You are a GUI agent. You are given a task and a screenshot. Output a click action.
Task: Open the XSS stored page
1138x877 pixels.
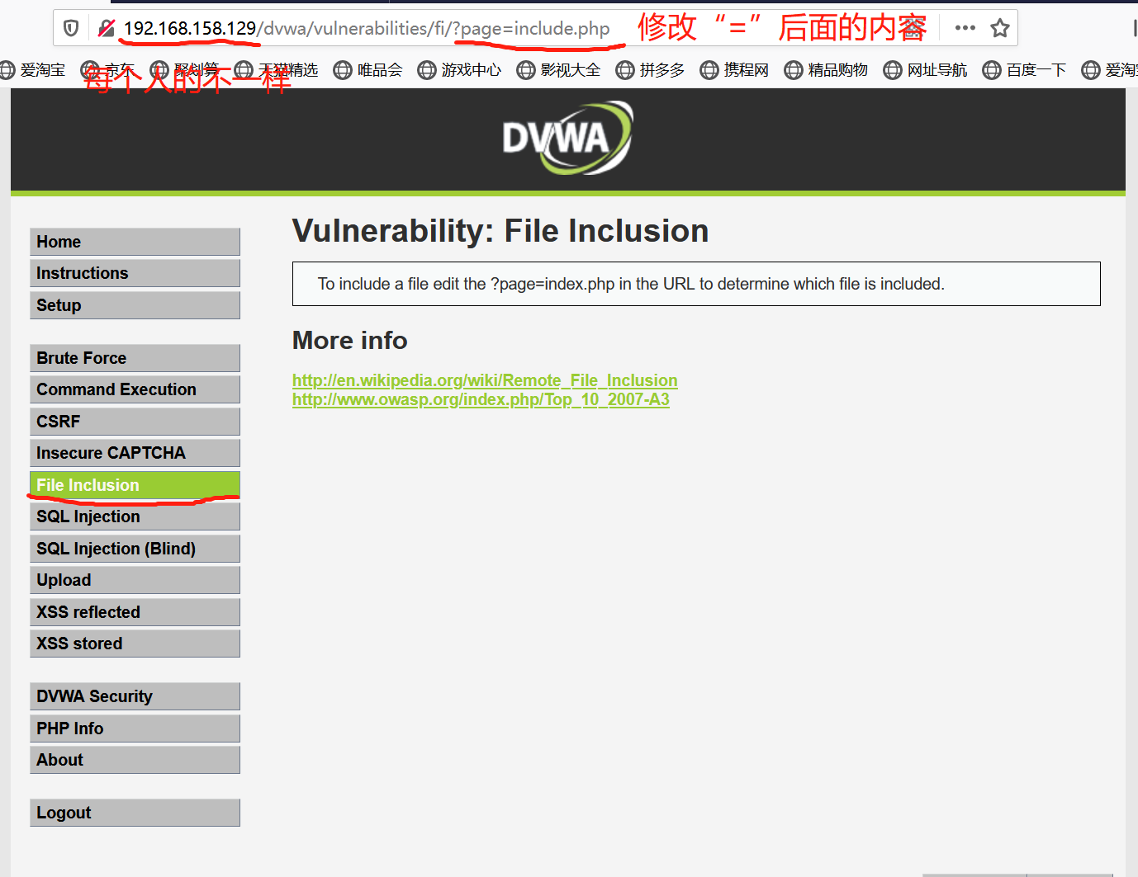click(x=135, y=644)
